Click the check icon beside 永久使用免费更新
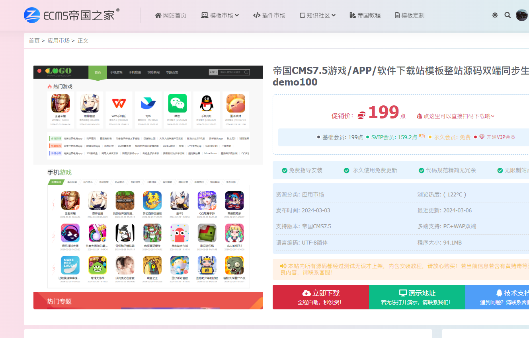Viewport: 529px width, 338px height. click(x=347, y=170)
